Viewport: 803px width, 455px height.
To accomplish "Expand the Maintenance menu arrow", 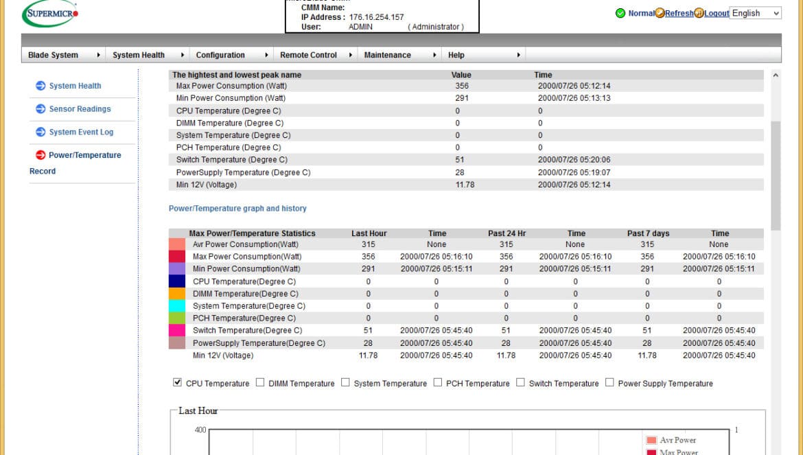I will point(434,55).
